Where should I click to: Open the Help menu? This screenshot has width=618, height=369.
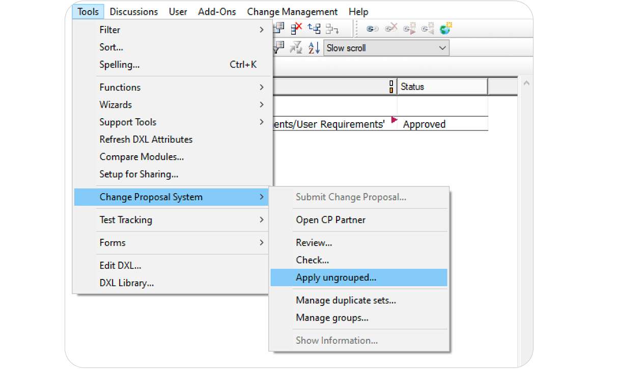tap(358, 11)
